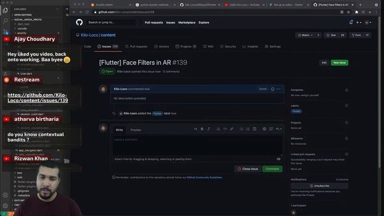The image size is (384, 216).
Task: Add a link in the comment toolbar
Action: (232, 129)
